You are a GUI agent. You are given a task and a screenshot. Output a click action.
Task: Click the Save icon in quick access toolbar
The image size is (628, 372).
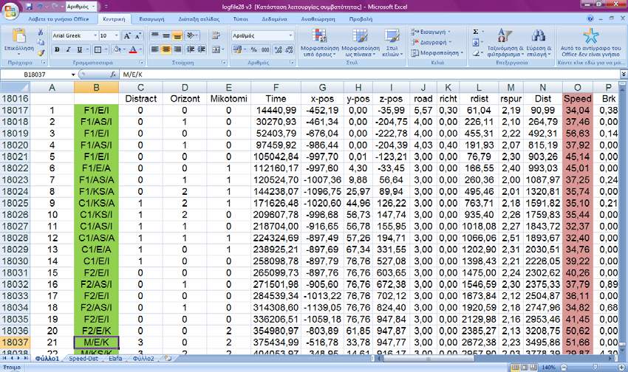point(30,7)
